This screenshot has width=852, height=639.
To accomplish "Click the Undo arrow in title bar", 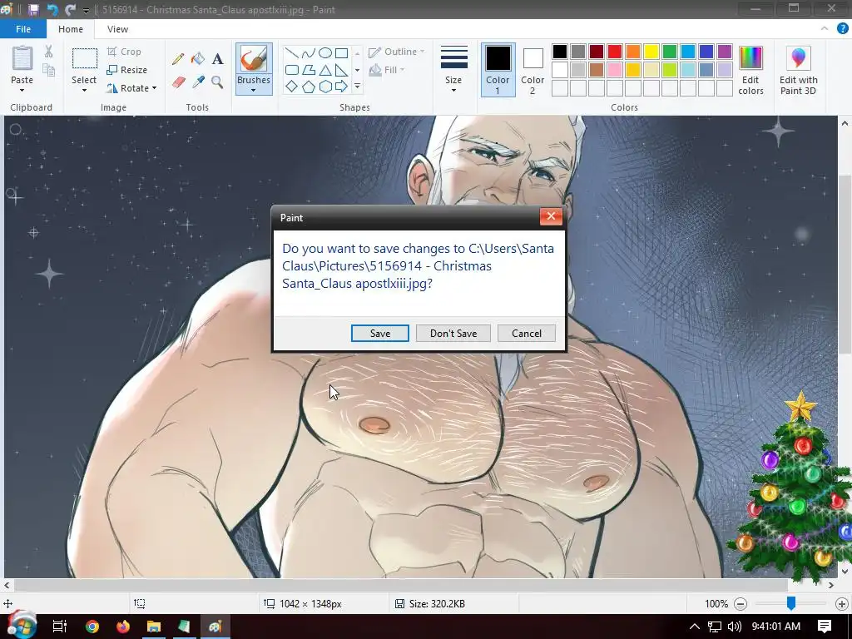I will click(x=52, y=10).
